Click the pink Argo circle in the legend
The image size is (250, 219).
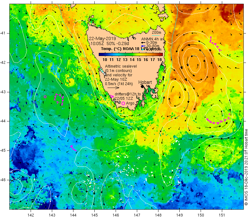click(123, 104)
